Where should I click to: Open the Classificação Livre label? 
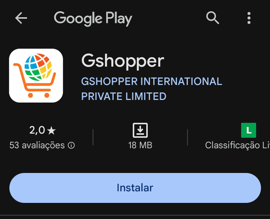[238, 145]
